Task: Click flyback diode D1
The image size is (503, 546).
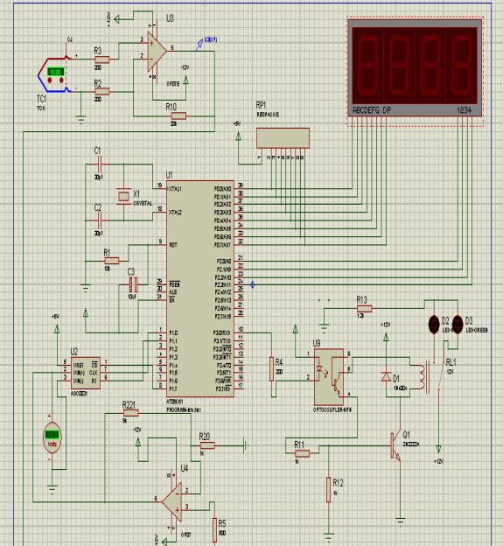Action: 386,377
